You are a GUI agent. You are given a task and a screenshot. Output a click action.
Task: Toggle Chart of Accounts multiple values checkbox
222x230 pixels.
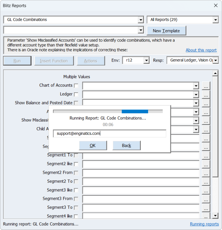tap(76, 86)
